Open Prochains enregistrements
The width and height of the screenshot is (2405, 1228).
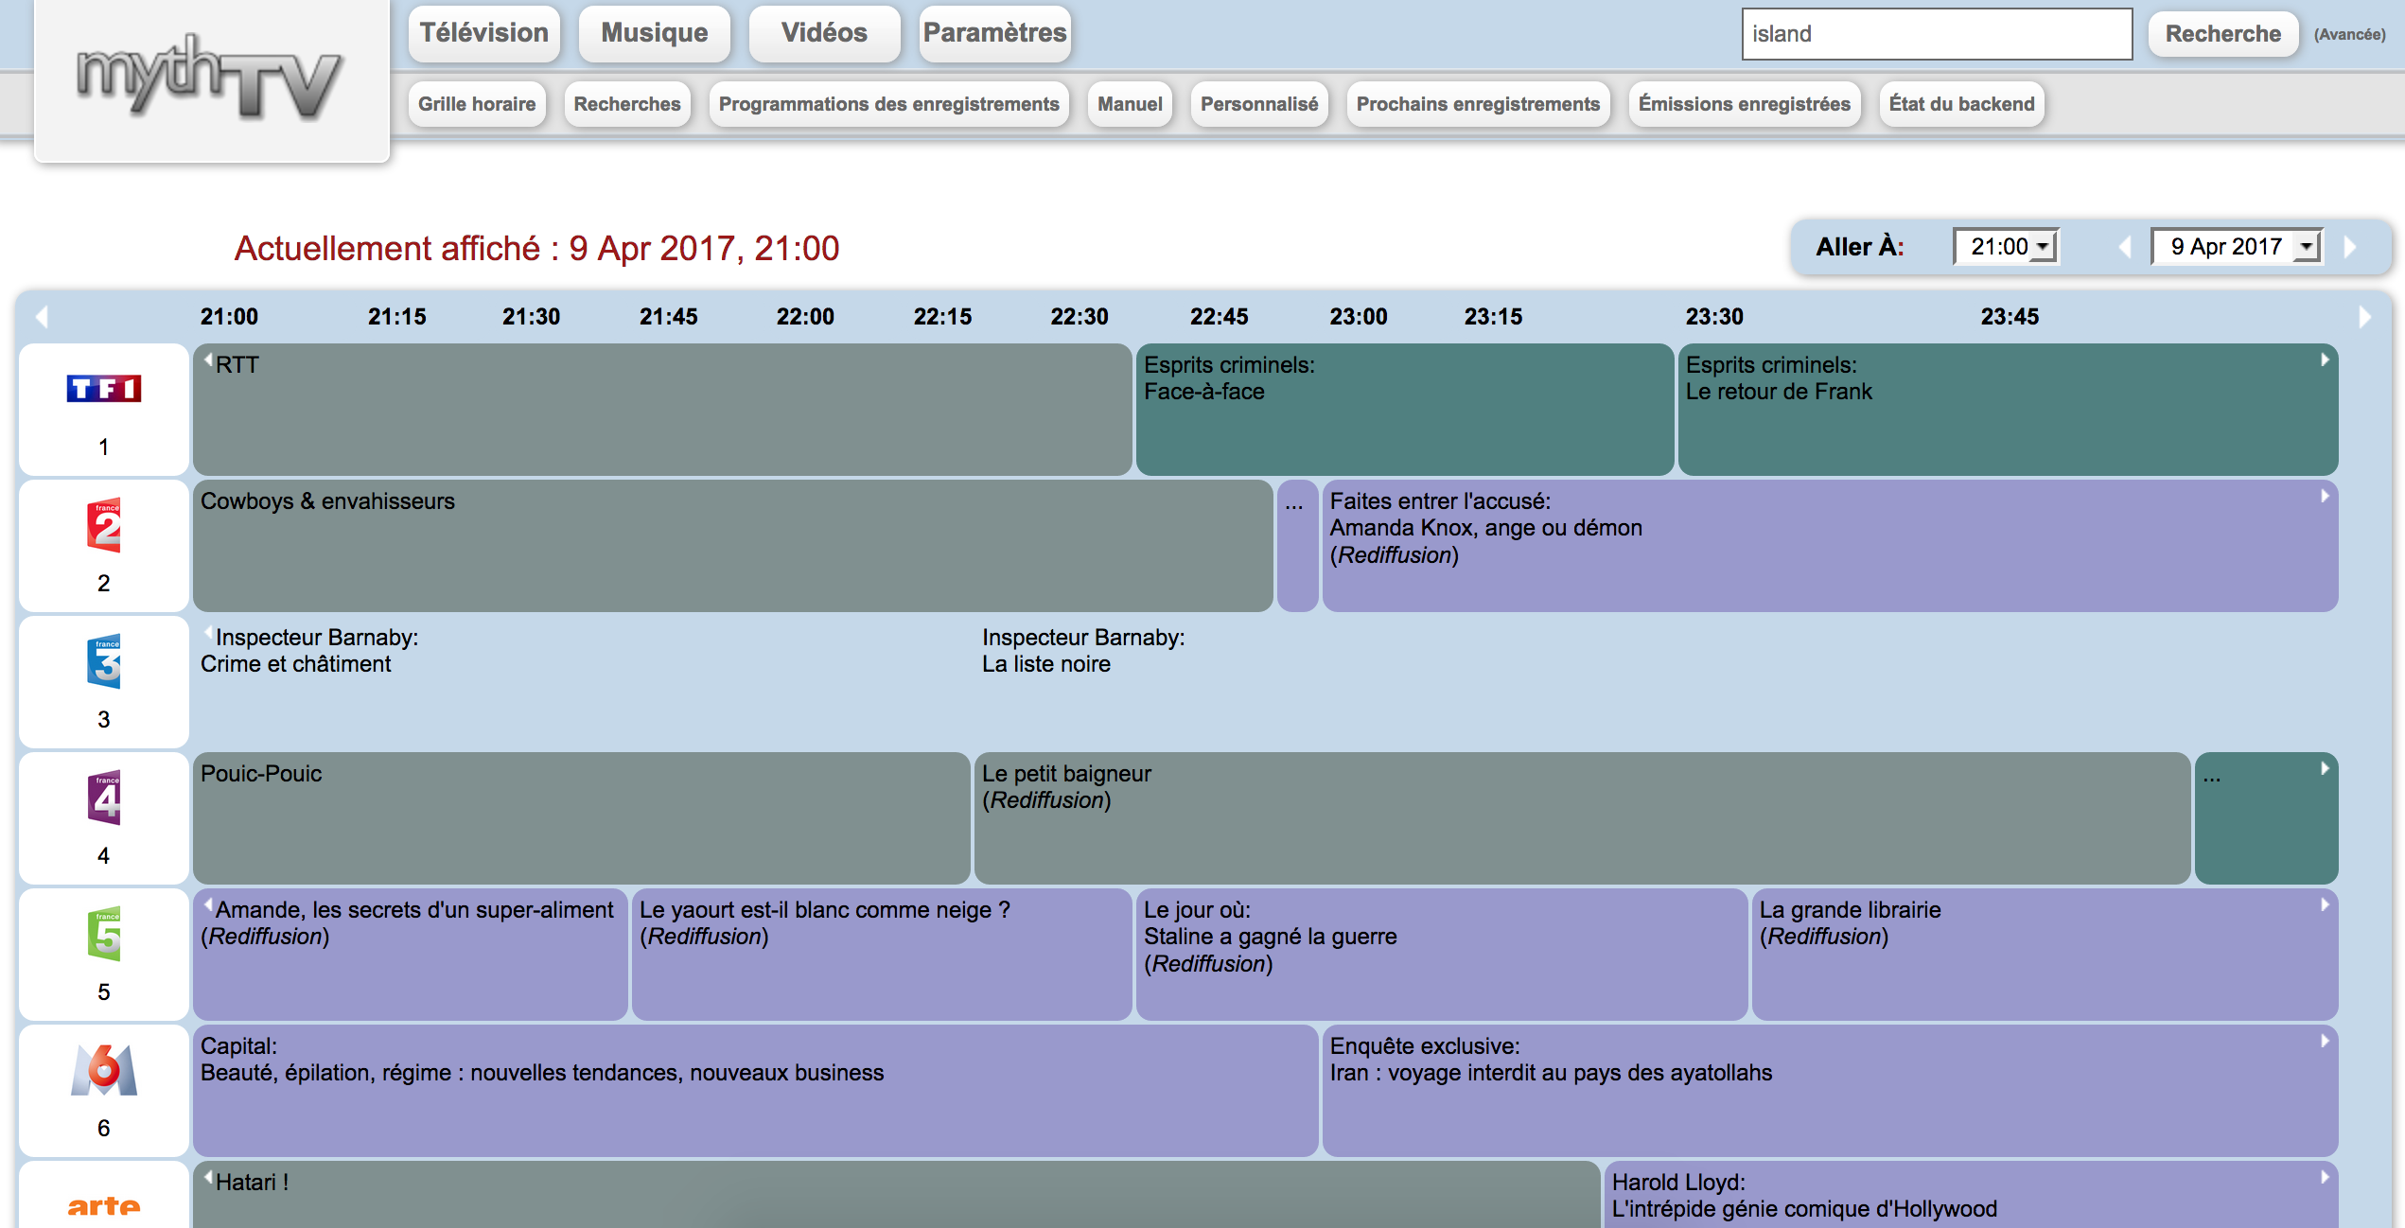(1478, 104)
